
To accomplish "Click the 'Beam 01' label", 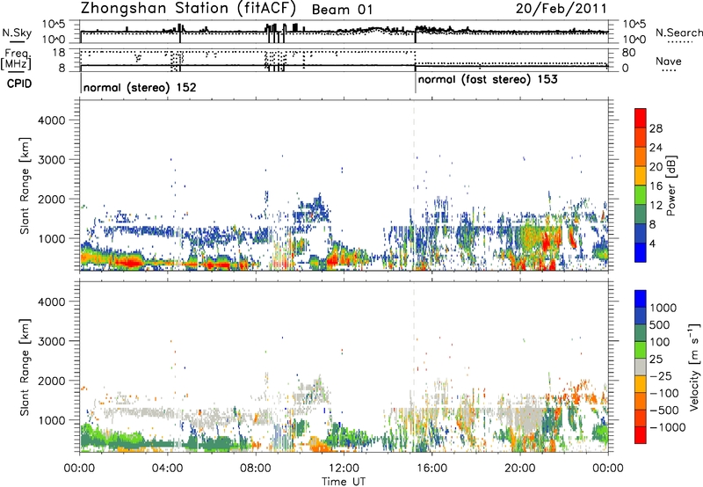I will 342,10.
